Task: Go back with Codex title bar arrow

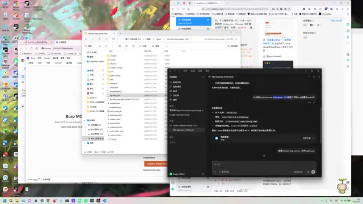Action: tap(175, 71)
